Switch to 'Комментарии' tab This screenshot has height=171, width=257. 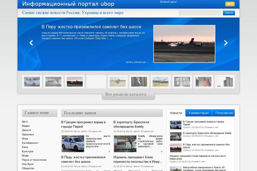click(x=199, y=113)
